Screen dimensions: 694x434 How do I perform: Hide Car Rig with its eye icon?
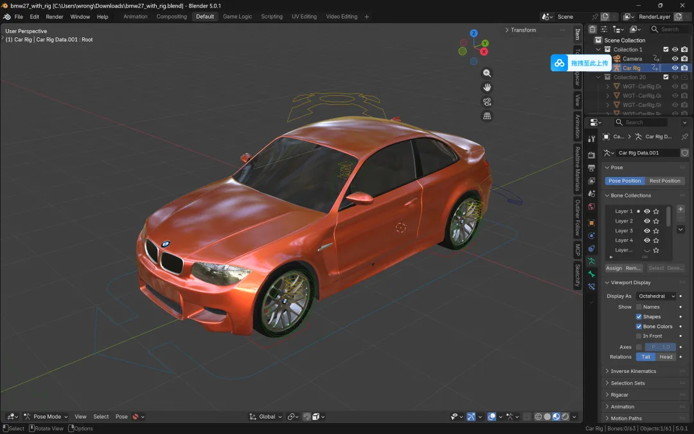(675, 68)
